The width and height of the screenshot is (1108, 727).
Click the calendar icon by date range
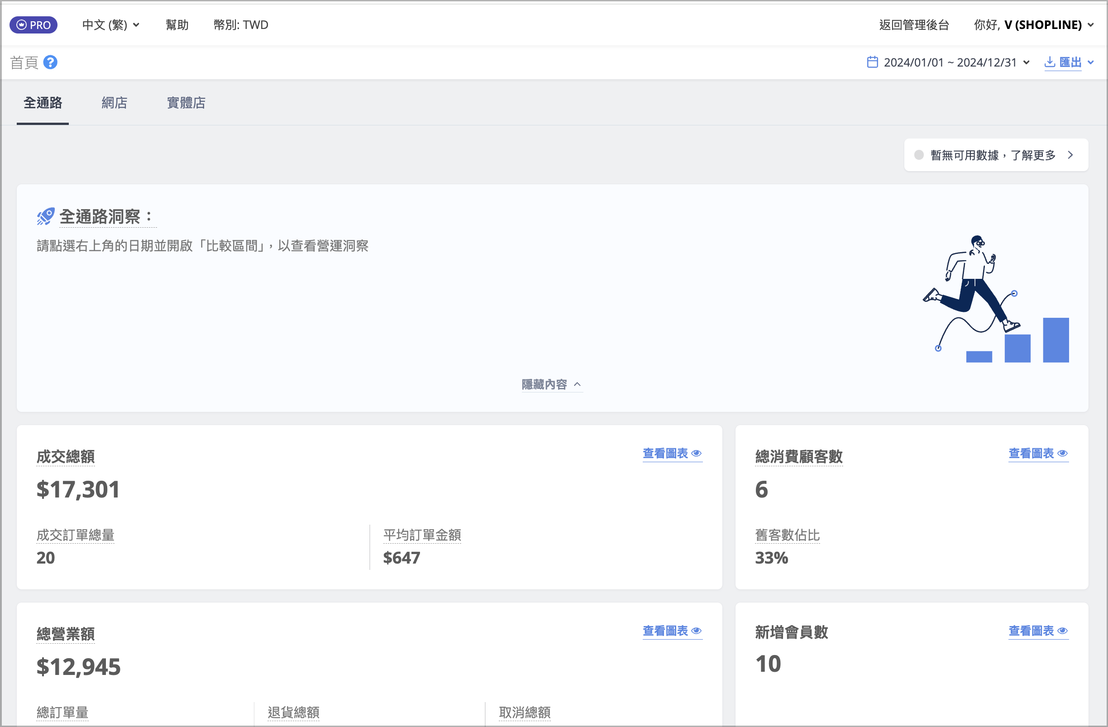click(x=873, y=62)
